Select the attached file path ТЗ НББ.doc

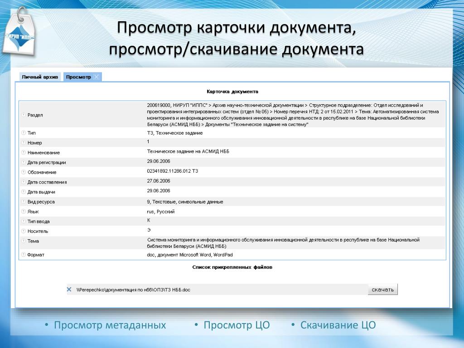(x=133, y=290)
